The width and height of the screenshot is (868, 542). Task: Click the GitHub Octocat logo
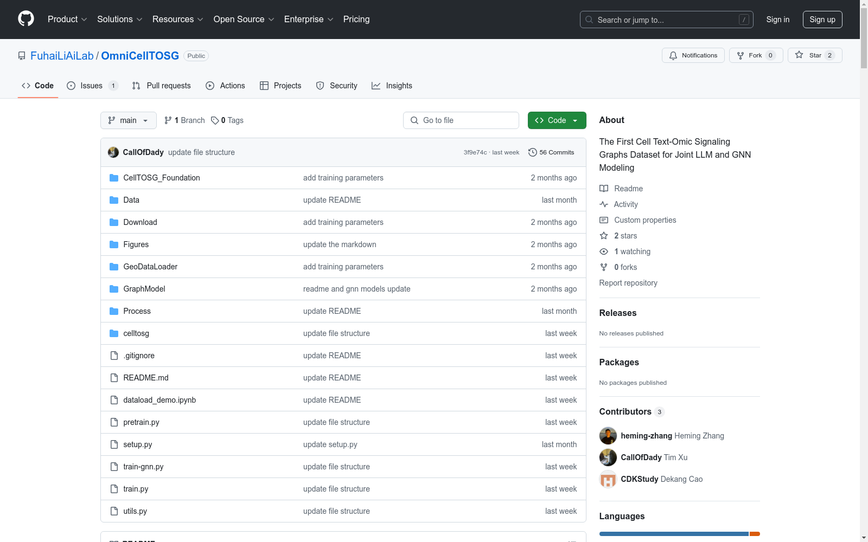(26, 19)
